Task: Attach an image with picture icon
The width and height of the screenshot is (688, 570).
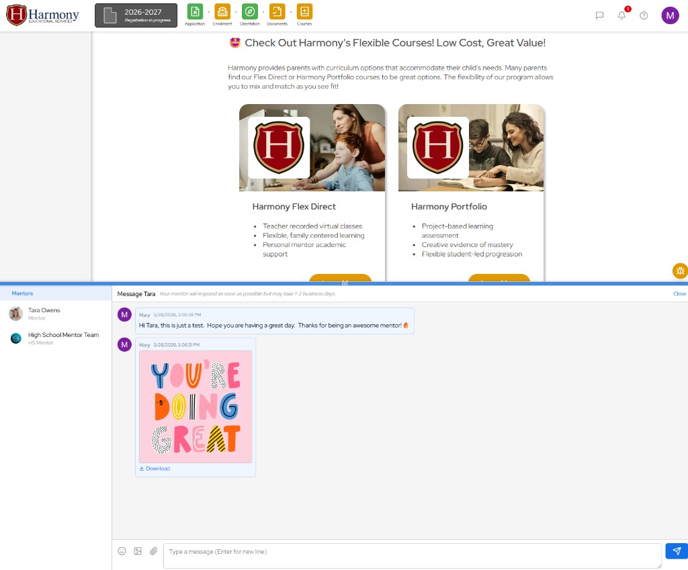Action: [138, 551]
